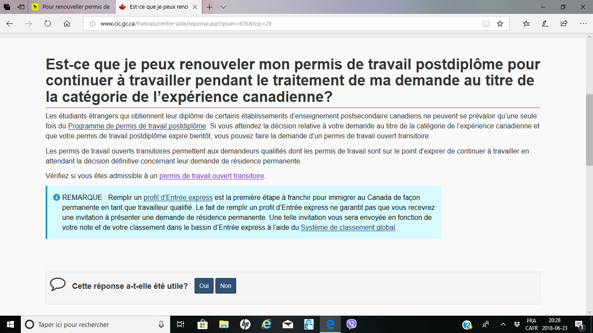The height and width of the screenshot is (333, 593).
Task: Open a new browser tab
Action: coord(209,7)
